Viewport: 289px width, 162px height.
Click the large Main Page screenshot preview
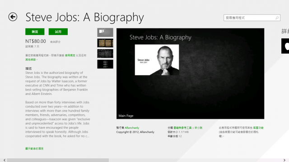click(x=190, y=73)
